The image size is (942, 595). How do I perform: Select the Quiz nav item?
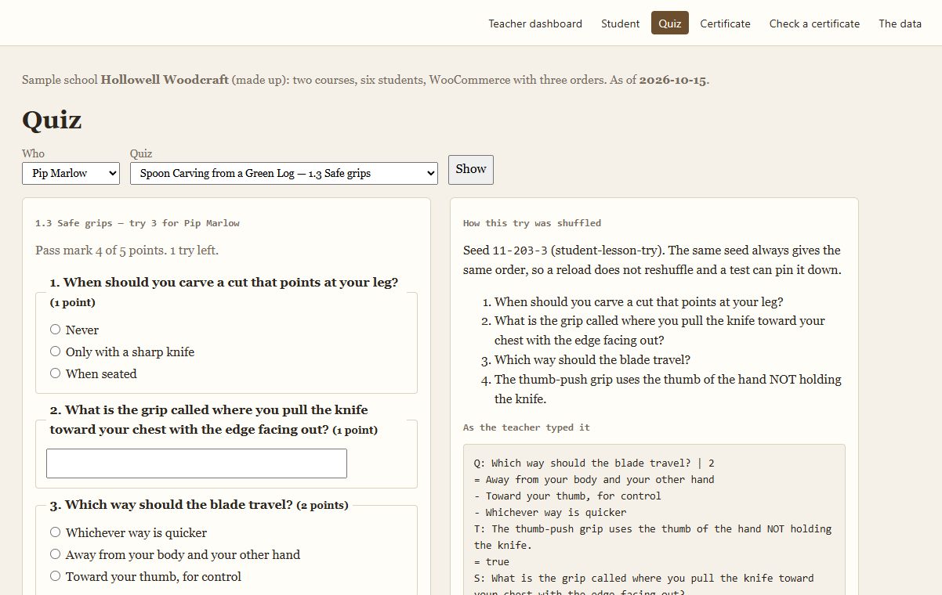(670, 23)
